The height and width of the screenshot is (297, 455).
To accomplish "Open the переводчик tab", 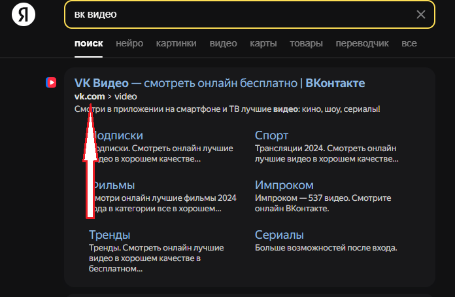I will [362, 44].
